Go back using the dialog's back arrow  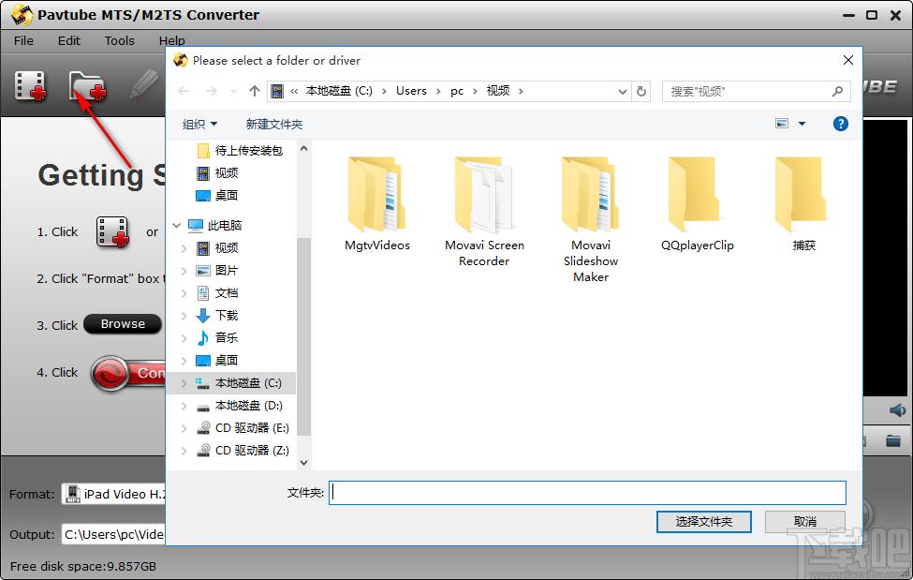(184, 91)
